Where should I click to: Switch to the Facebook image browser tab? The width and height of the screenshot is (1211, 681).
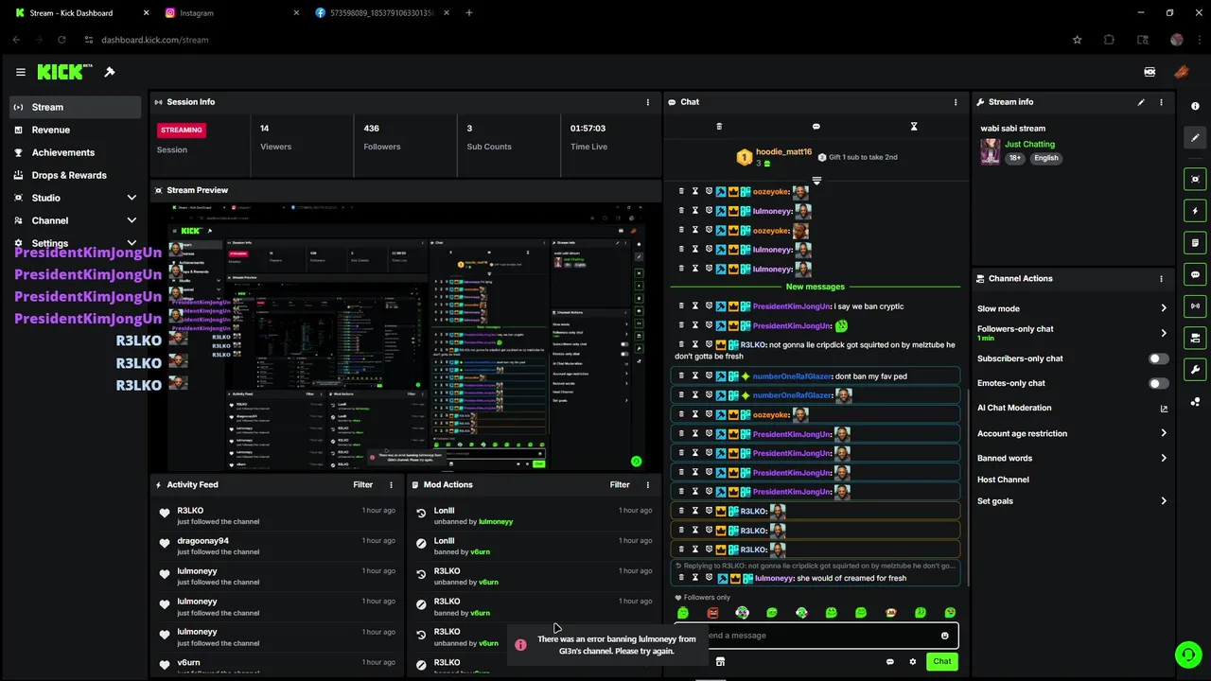381,13
